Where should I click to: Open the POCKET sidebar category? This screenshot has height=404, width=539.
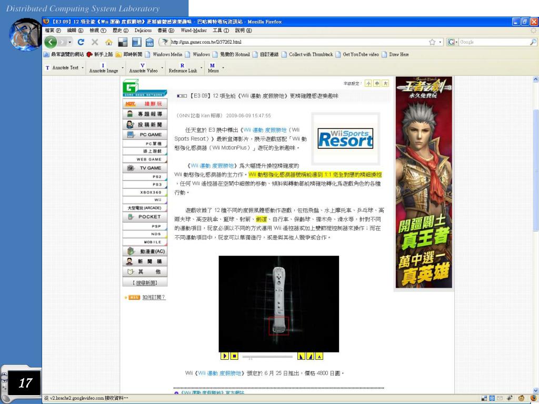(145, 217)
